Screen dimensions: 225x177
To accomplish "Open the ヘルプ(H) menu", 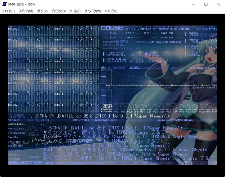I will tap(111, 11).
